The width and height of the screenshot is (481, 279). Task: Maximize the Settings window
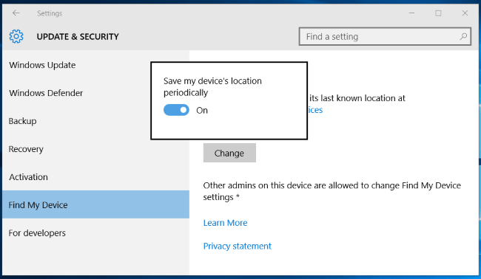click(438, 13)
